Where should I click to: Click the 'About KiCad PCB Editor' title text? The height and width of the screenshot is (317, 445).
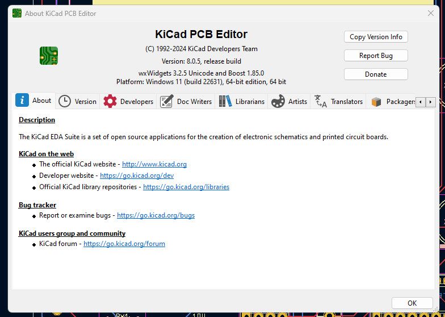pyautogui.click(x=60, y=14)
